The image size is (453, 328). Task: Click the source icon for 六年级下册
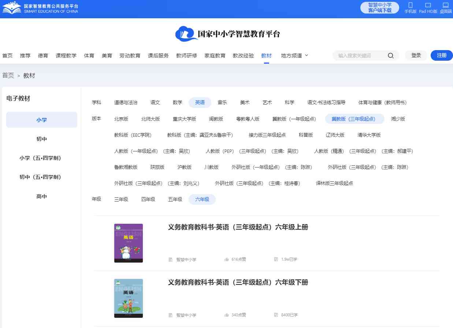pyautogui.click(x=171, y=315)
